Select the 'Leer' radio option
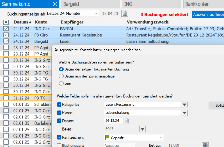This screenshot has width=224, height=147. (x=61, y=83)
